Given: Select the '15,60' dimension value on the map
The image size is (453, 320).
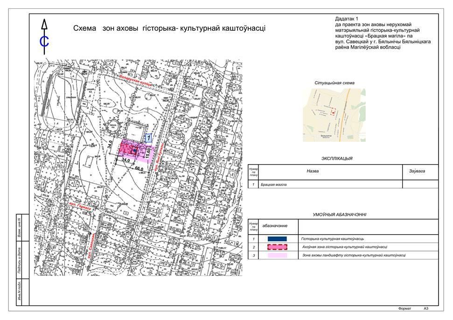Looking at the screenshot, I should (148, 153).
